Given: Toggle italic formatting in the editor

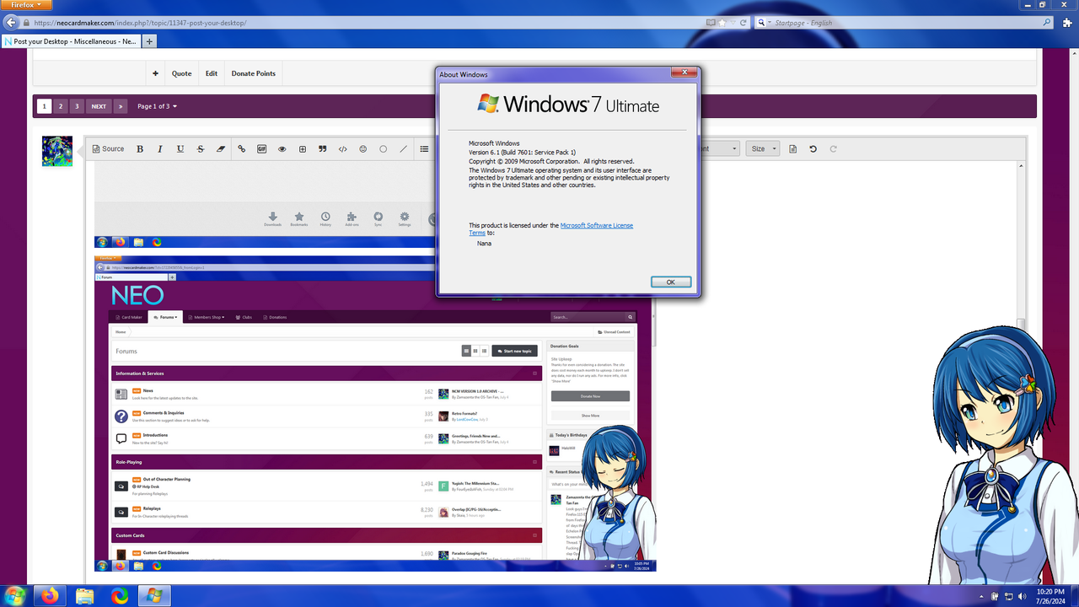Looking at the screenshot, I should [x=160, y=149].
